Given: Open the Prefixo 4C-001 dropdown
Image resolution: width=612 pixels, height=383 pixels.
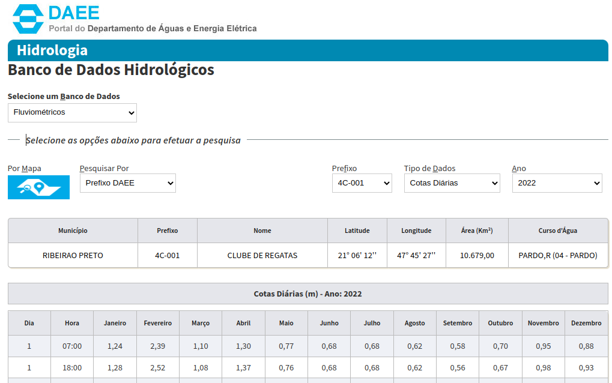Looking at the screenshot, I should 362,183.
